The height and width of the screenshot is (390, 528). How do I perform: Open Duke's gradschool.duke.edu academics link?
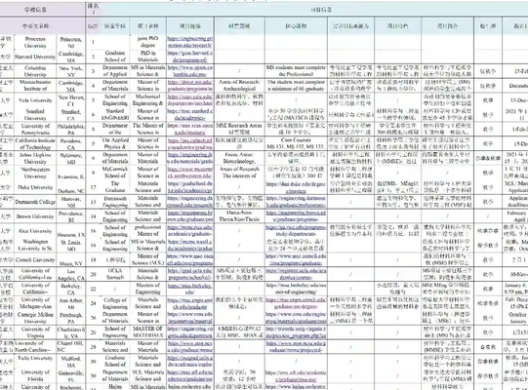click(190, 187)
